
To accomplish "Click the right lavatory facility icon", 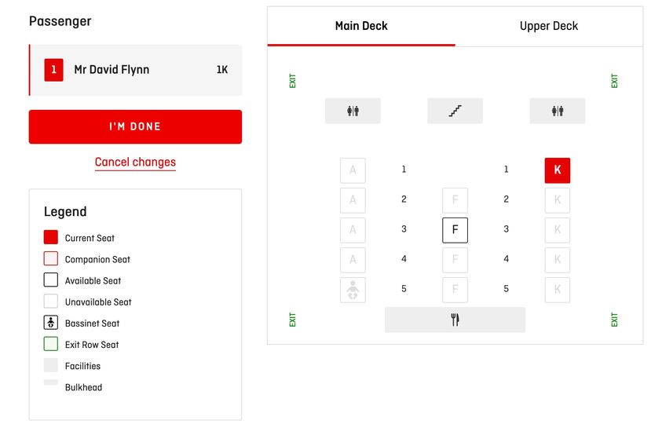I will pos(557,111).
